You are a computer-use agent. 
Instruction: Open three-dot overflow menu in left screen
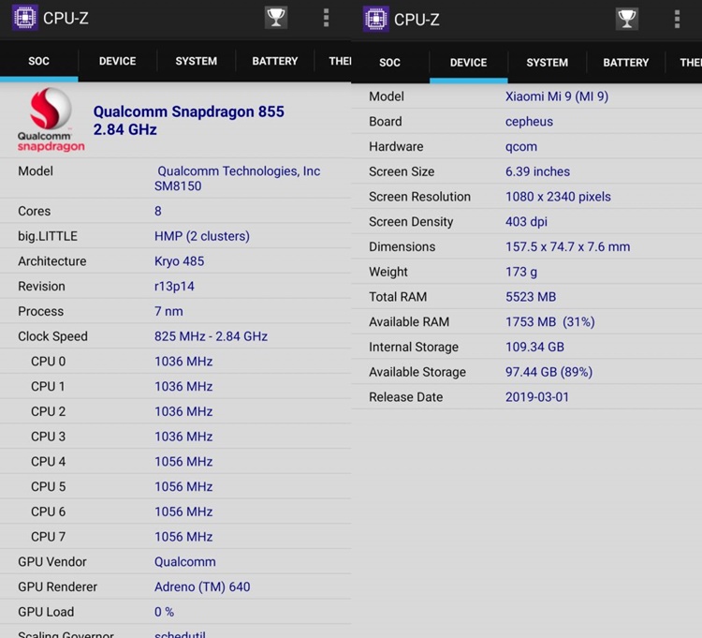[327, 18]
